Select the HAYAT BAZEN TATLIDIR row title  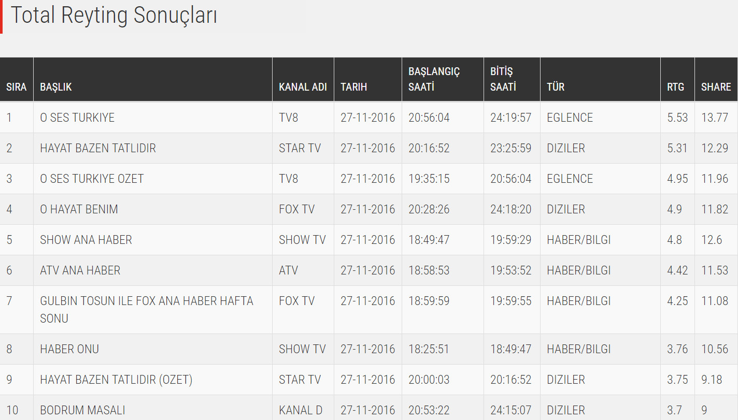(98, 148)
